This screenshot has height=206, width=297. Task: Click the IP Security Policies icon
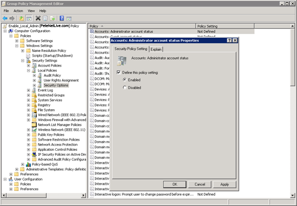(34, 155)
